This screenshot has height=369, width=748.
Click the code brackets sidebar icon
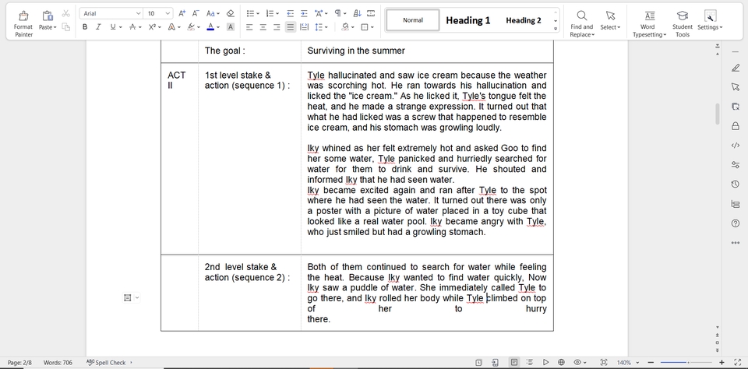coord(735,146)
